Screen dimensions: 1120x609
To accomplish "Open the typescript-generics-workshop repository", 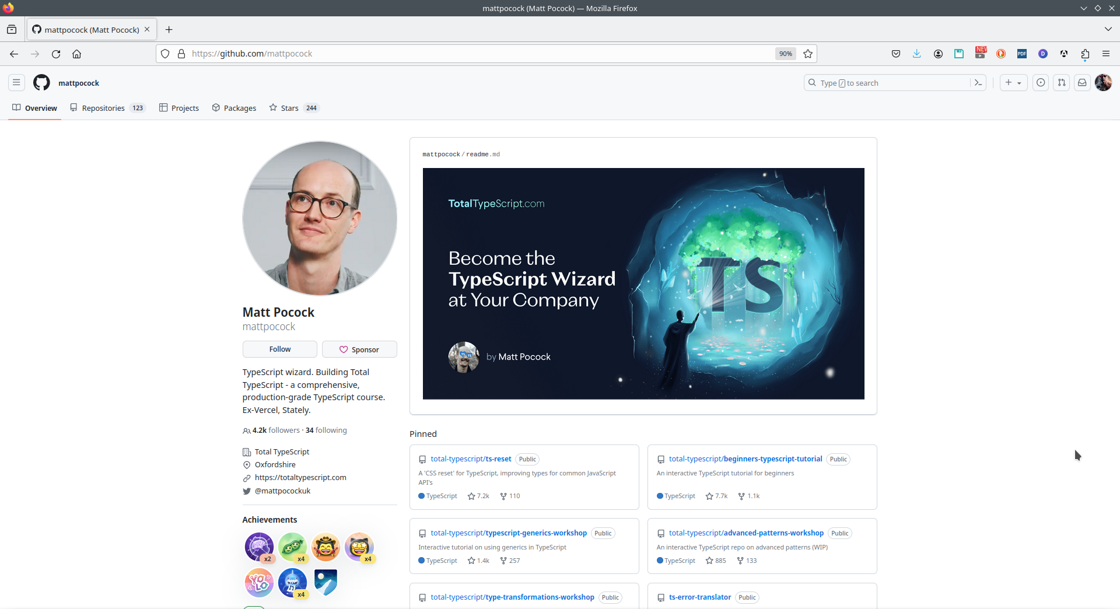I will pos(509,533).
